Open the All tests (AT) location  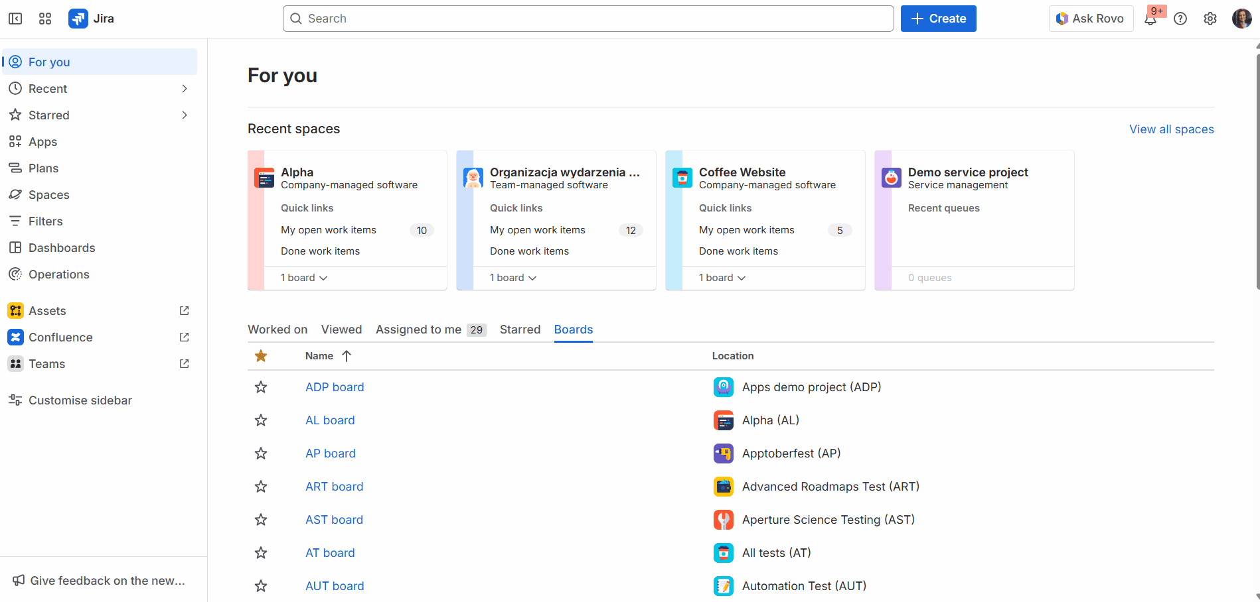(776, 552)
